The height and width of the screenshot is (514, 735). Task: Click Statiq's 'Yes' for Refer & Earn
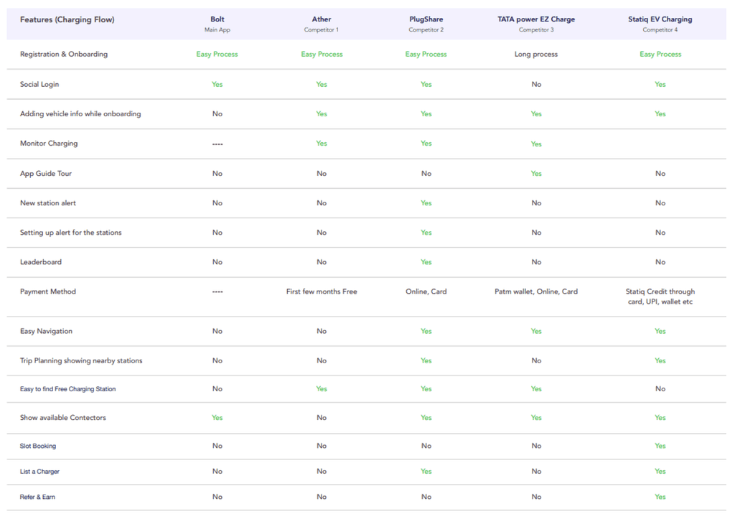(x=660, y=496)
